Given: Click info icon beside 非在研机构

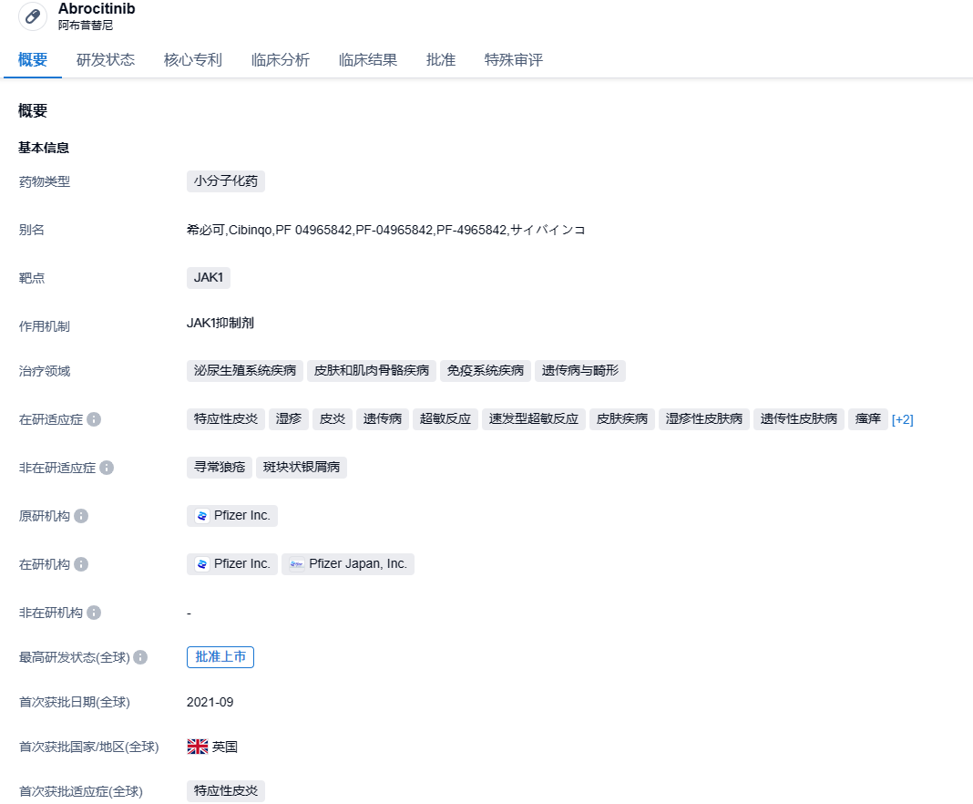Looking at the screenshot, I should pyautogui.click(x=94, y=613).
